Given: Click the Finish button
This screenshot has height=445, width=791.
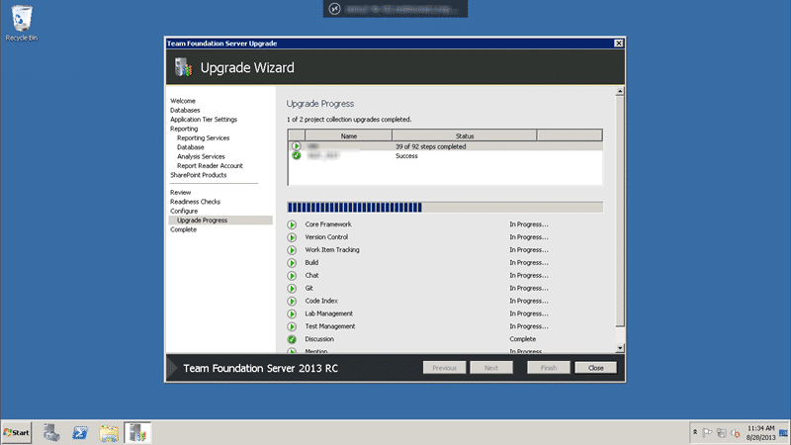Looking at the screenshot, I should coord(549,368).
